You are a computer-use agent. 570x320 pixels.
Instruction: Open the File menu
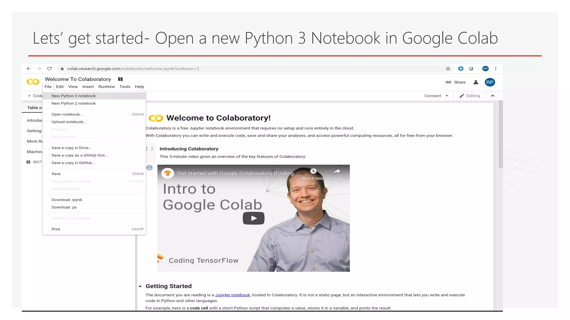point(48,87)
